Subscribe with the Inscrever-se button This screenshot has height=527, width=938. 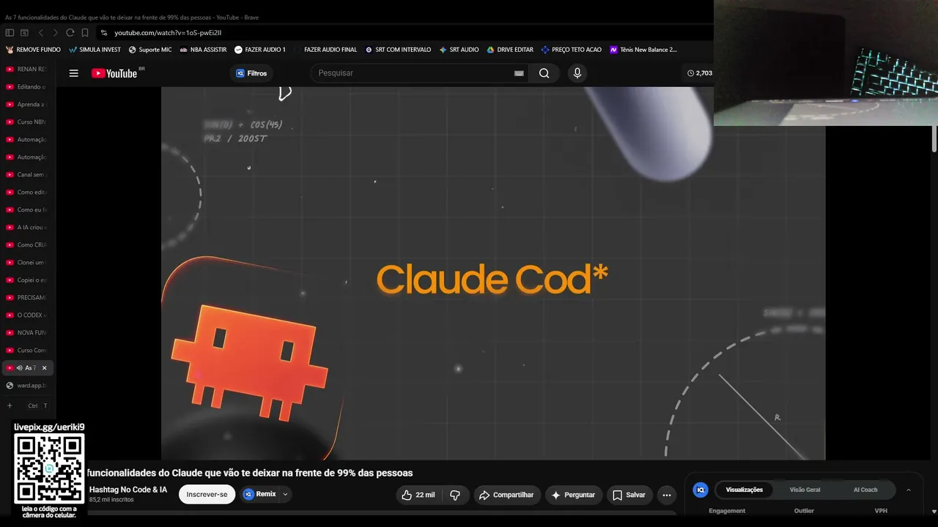pyautogui.click(x=207, y=495)
